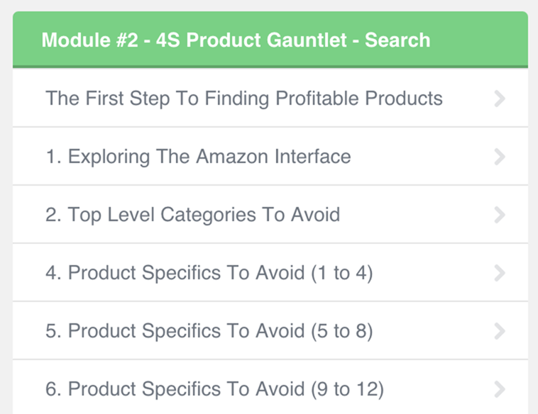The width and height of the screenshot is (538, 414).
Task: View '6. Product Specifics To Avoid (9 to 12)'
Action: (214, 389)
